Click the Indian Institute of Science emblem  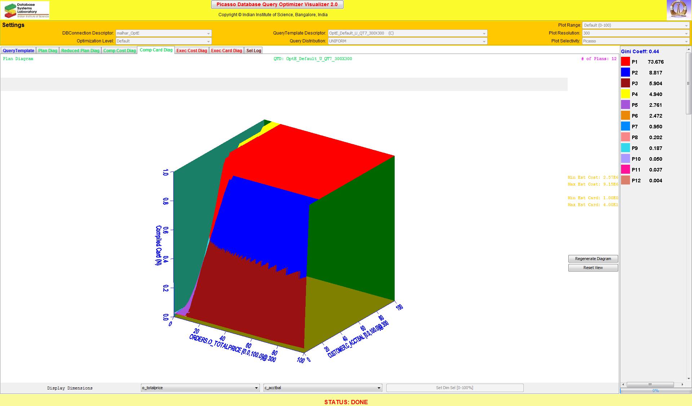tap(679, 10)
